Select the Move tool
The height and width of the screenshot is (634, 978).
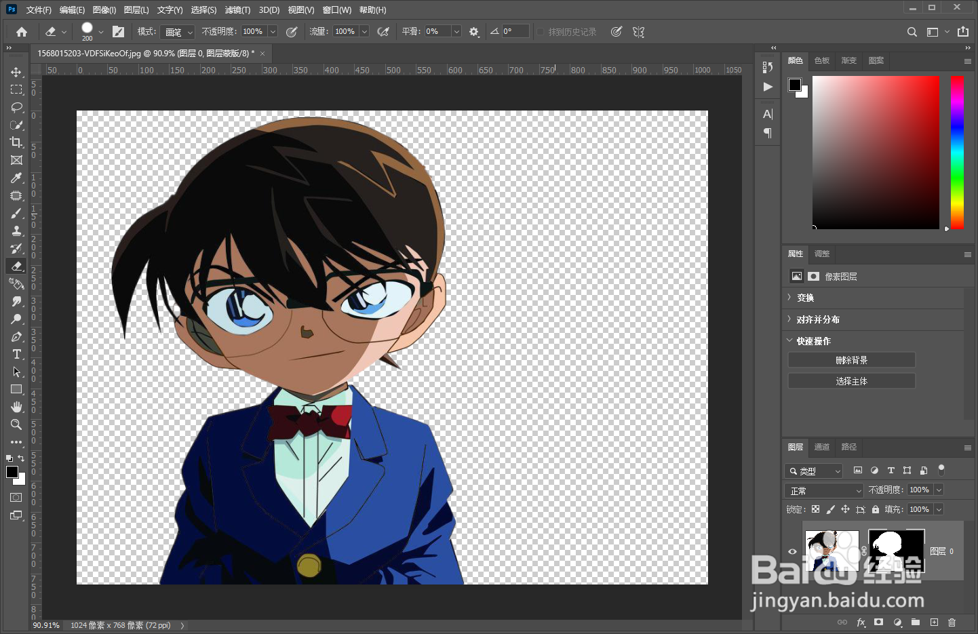tap(16, 72)
